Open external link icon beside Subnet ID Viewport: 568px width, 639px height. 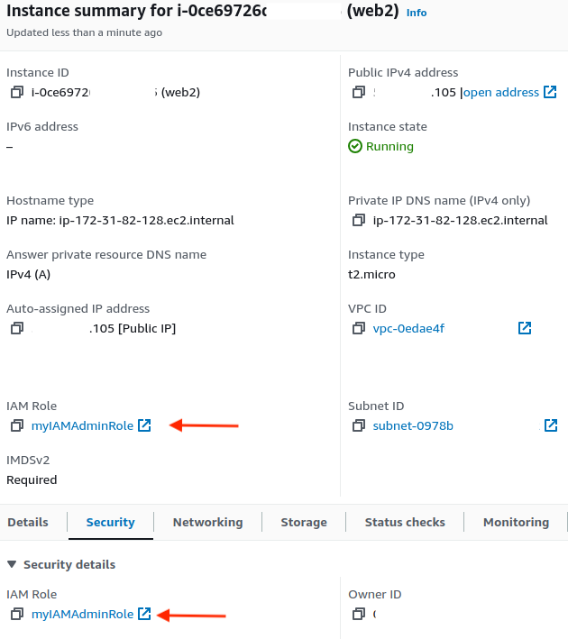(x=551, y=425)
